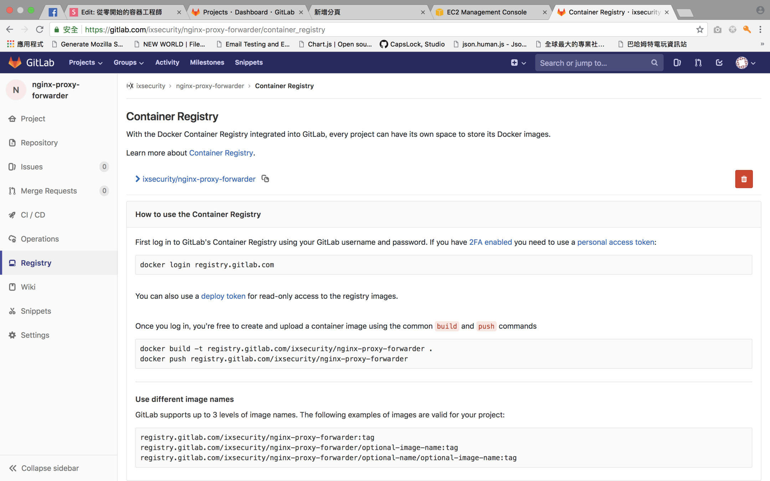Open the Issues icon in top navbar

point(677,63)
